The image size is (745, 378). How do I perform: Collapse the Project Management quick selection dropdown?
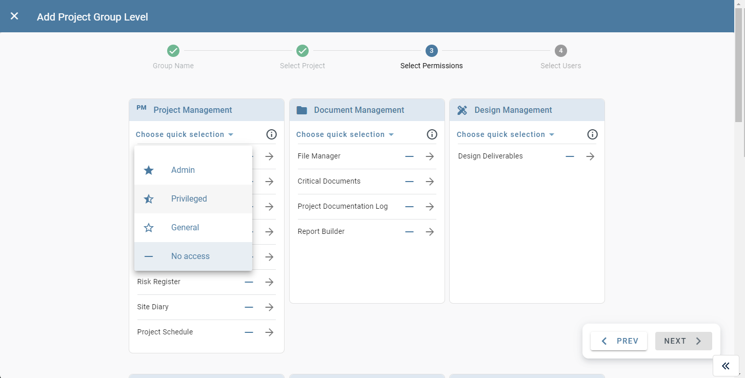(x=185, y=134)
